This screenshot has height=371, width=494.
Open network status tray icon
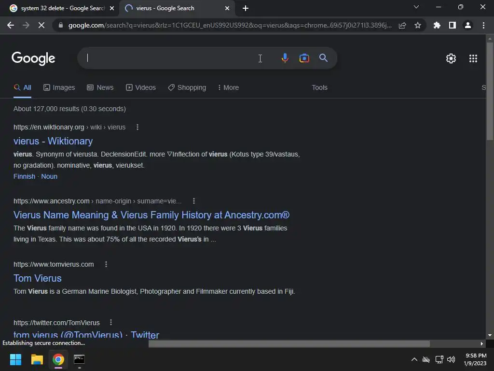(x=439, y=359)
